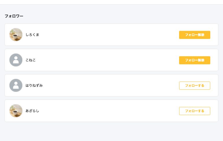Click blank middle of あざらし's follower card
The height and width of the screenshot is (141, 223).
pos(108,111)
